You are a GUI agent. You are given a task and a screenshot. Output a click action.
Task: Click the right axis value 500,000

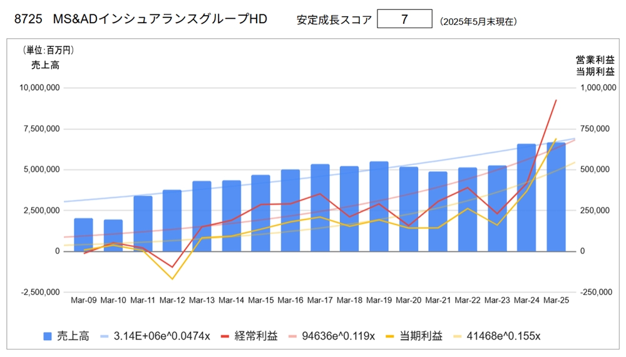point(595,169)
